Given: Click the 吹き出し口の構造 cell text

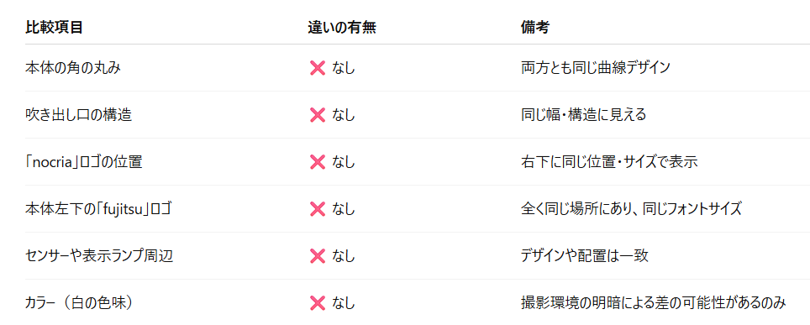Looking at the screenshot, I should pyautogui.click(x=78, y=115).
